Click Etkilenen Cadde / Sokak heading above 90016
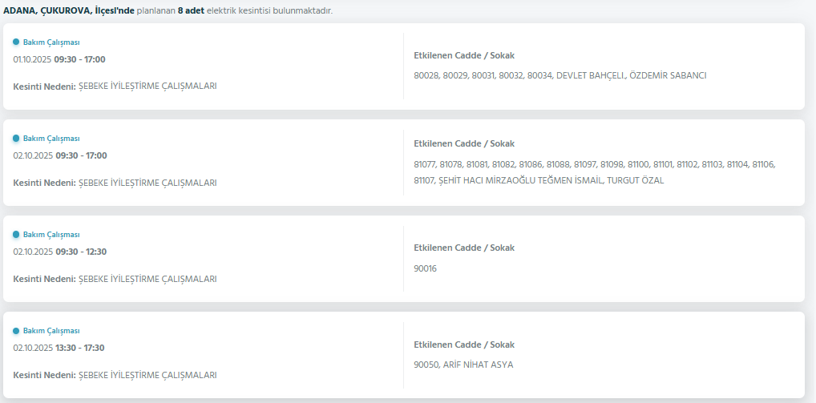Viewport: 816px width, 403px height. [464, 248]
